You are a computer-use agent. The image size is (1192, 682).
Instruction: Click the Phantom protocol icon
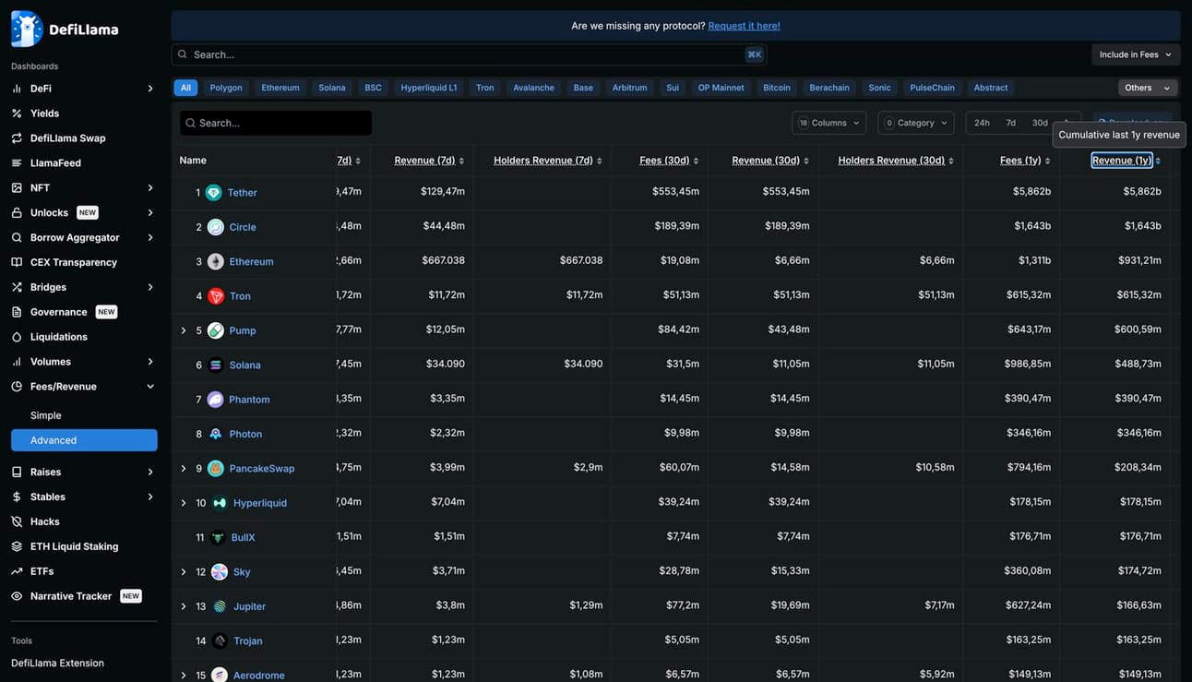click(x=216, y=400)
